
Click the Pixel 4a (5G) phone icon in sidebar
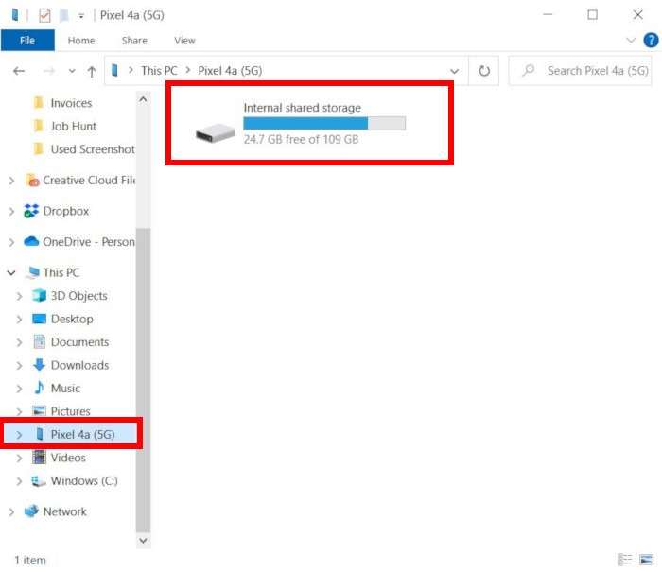click(x=40, y=434)
